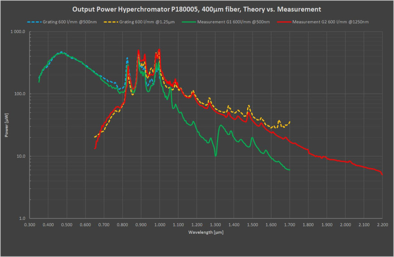Click the x-axis label '1.700'
This screenshot has height=257, width=394.
tap(290, 225)
